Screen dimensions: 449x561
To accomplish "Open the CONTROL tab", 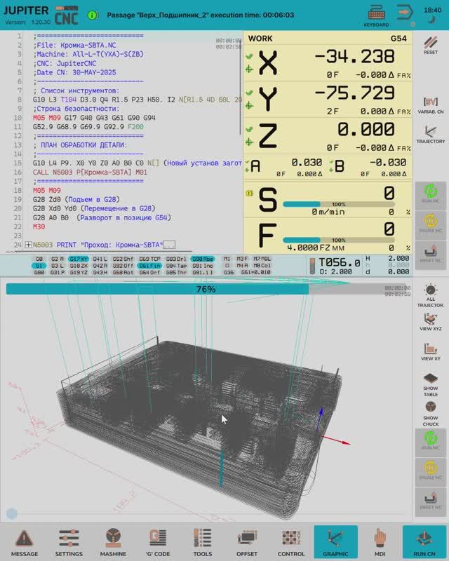I will pyautogui.click(x=291, y=542).
